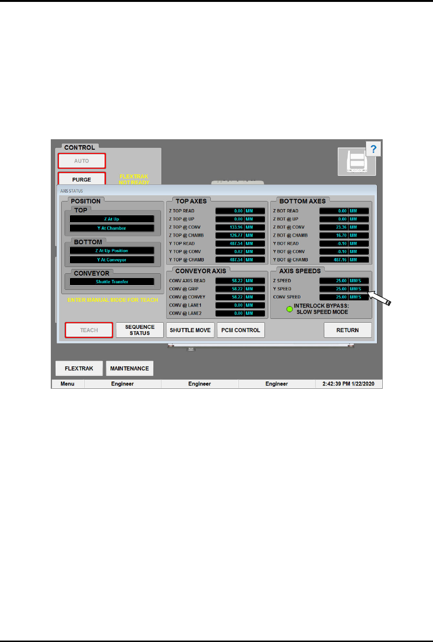
Task: Click the date and time in status bar
Action: click(348, 384)
